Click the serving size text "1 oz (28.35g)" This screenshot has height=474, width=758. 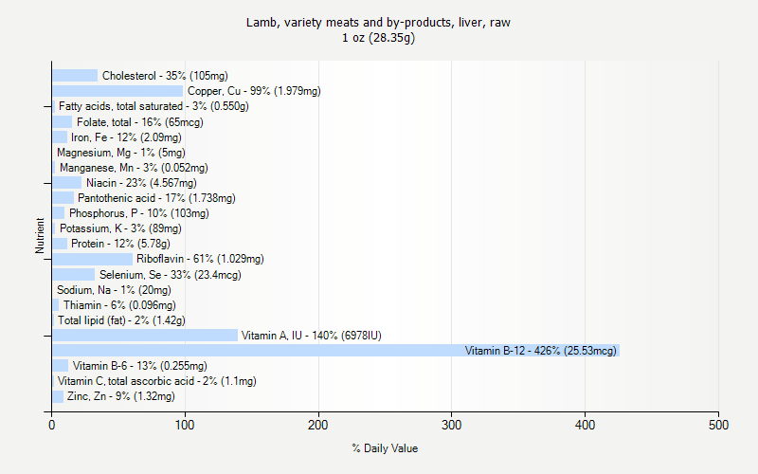coord(378,38)
